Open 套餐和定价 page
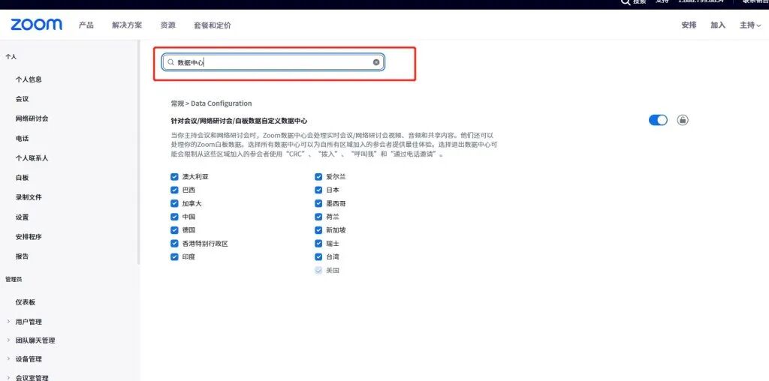Viewport: 769px width, 381px height. 213,25
